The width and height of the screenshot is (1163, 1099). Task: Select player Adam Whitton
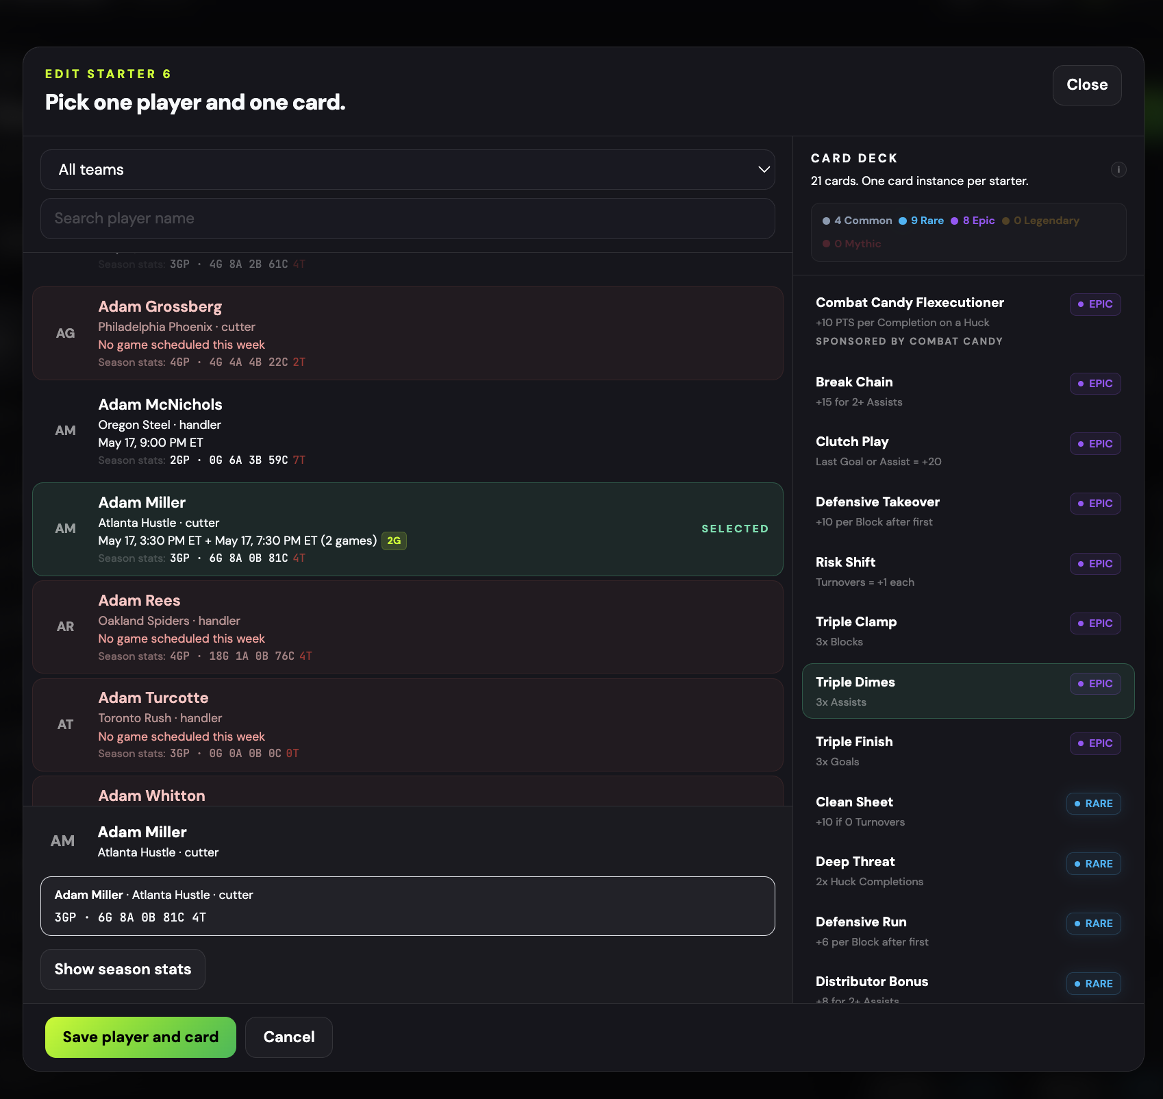408,791
